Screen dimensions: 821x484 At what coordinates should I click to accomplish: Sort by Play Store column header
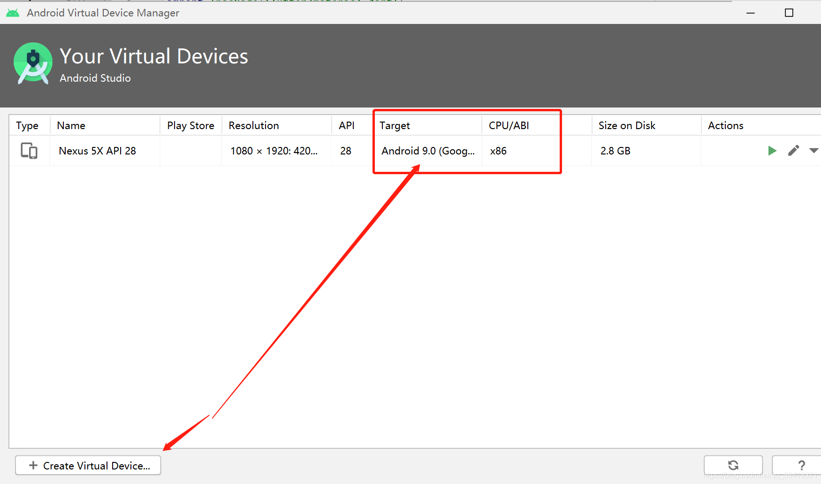[190, 125]
